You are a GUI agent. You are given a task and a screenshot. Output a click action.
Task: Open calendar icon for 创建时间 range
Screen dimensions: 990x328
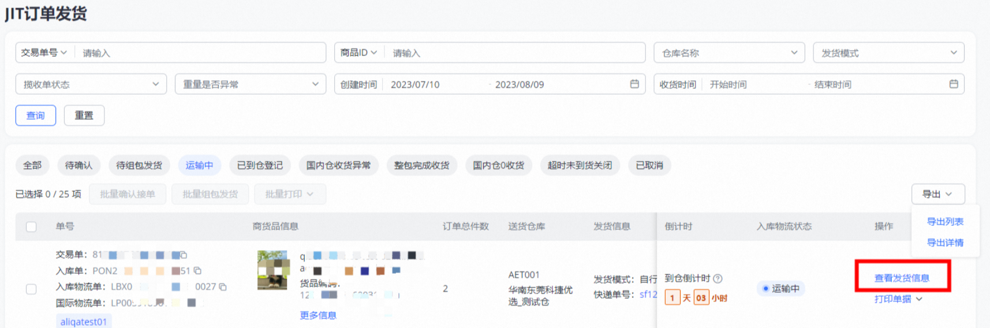coord(634,84)
